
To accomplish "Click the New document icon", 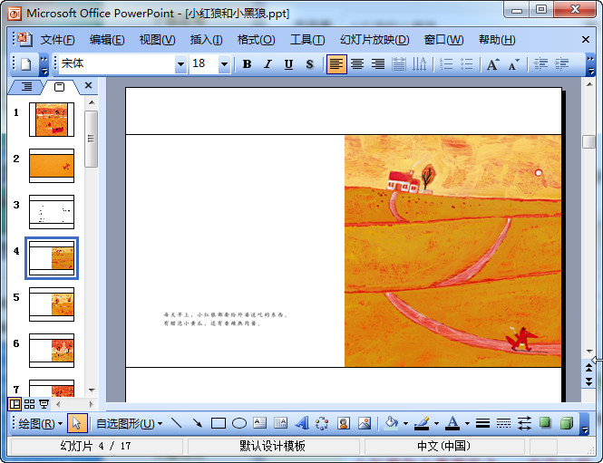I will 25,63.
